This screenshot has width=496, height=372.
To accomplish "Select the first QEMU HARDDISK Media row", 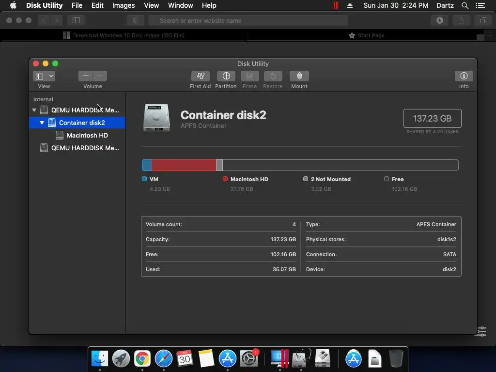I will [x=77, y=110].
